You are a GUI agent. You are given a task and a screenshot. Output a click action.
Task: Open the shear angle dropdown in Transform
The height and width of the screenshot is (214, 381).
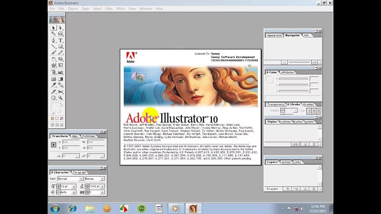pyautogui.click(x=102, y=156)
